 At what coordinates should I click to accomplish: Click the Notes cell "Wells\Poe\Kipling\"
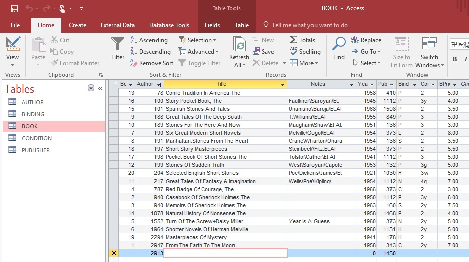321,181
